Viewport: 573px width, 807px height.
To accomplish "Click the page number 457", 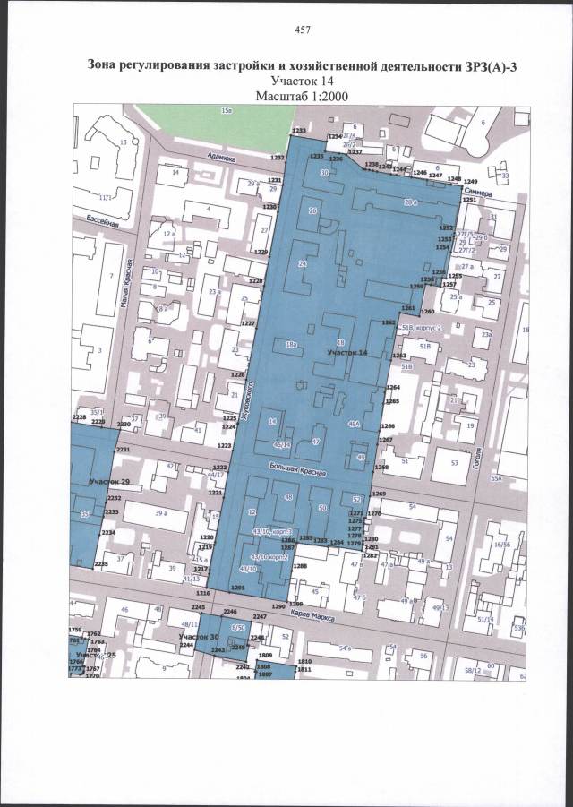I will click(302, 30).
